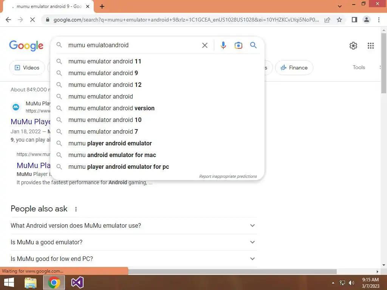Select 'mumu player android emulator for pc'
This screenshot has width=387, height=290.
[157, 167]
